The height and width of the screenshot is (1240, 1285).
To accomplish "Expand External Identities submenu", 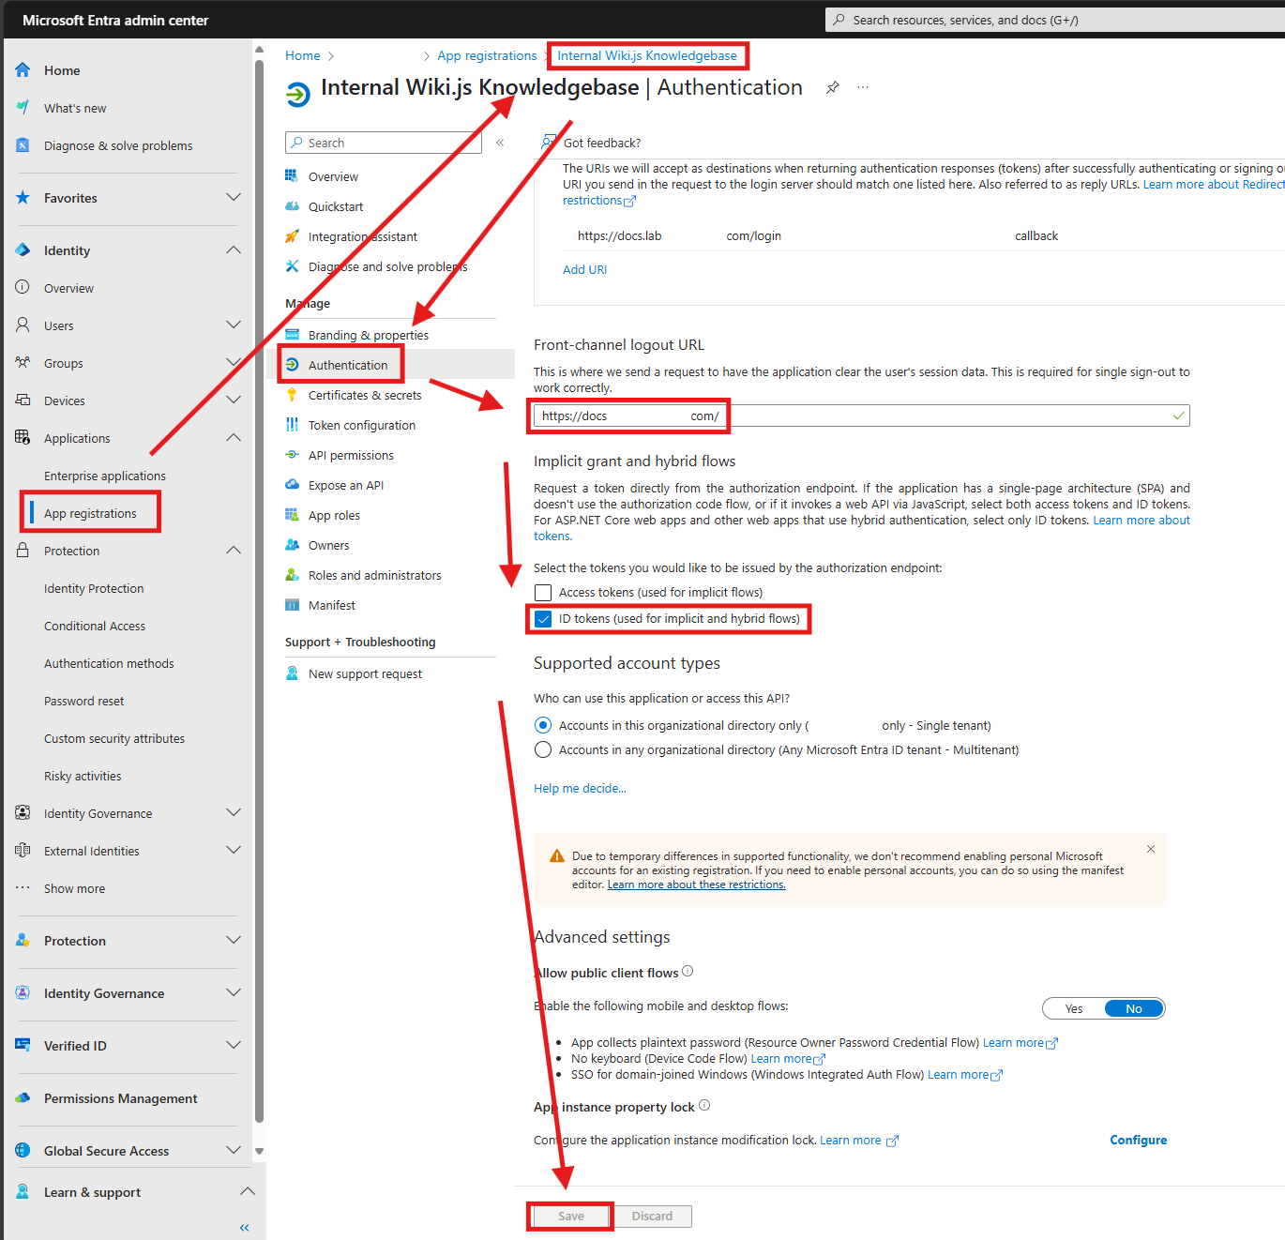I will pos(234,850).
